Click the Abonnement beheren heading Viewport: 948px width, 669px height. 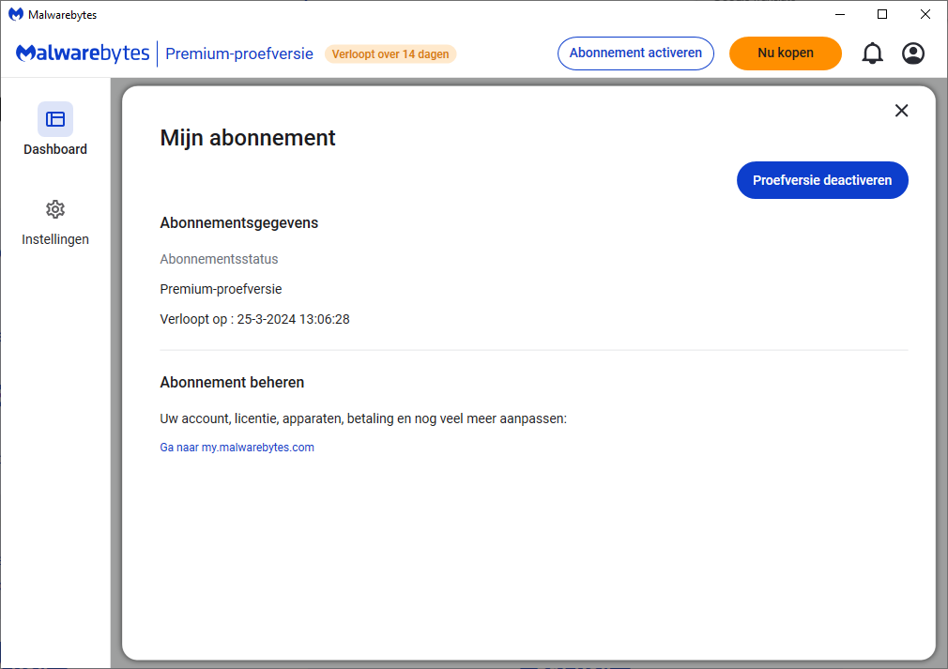232,383
